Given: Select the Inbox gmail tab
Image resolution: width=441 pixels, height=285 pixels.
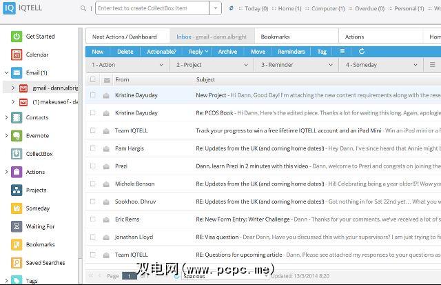Looking at the screenshot, I should (x=212, y=37).
